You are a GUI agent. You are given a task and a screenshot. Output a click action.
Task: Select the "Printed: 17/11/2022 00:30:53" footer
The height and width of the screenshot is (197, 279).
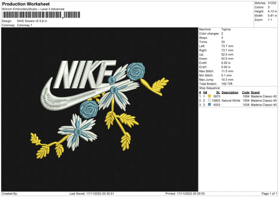[185, 193]
